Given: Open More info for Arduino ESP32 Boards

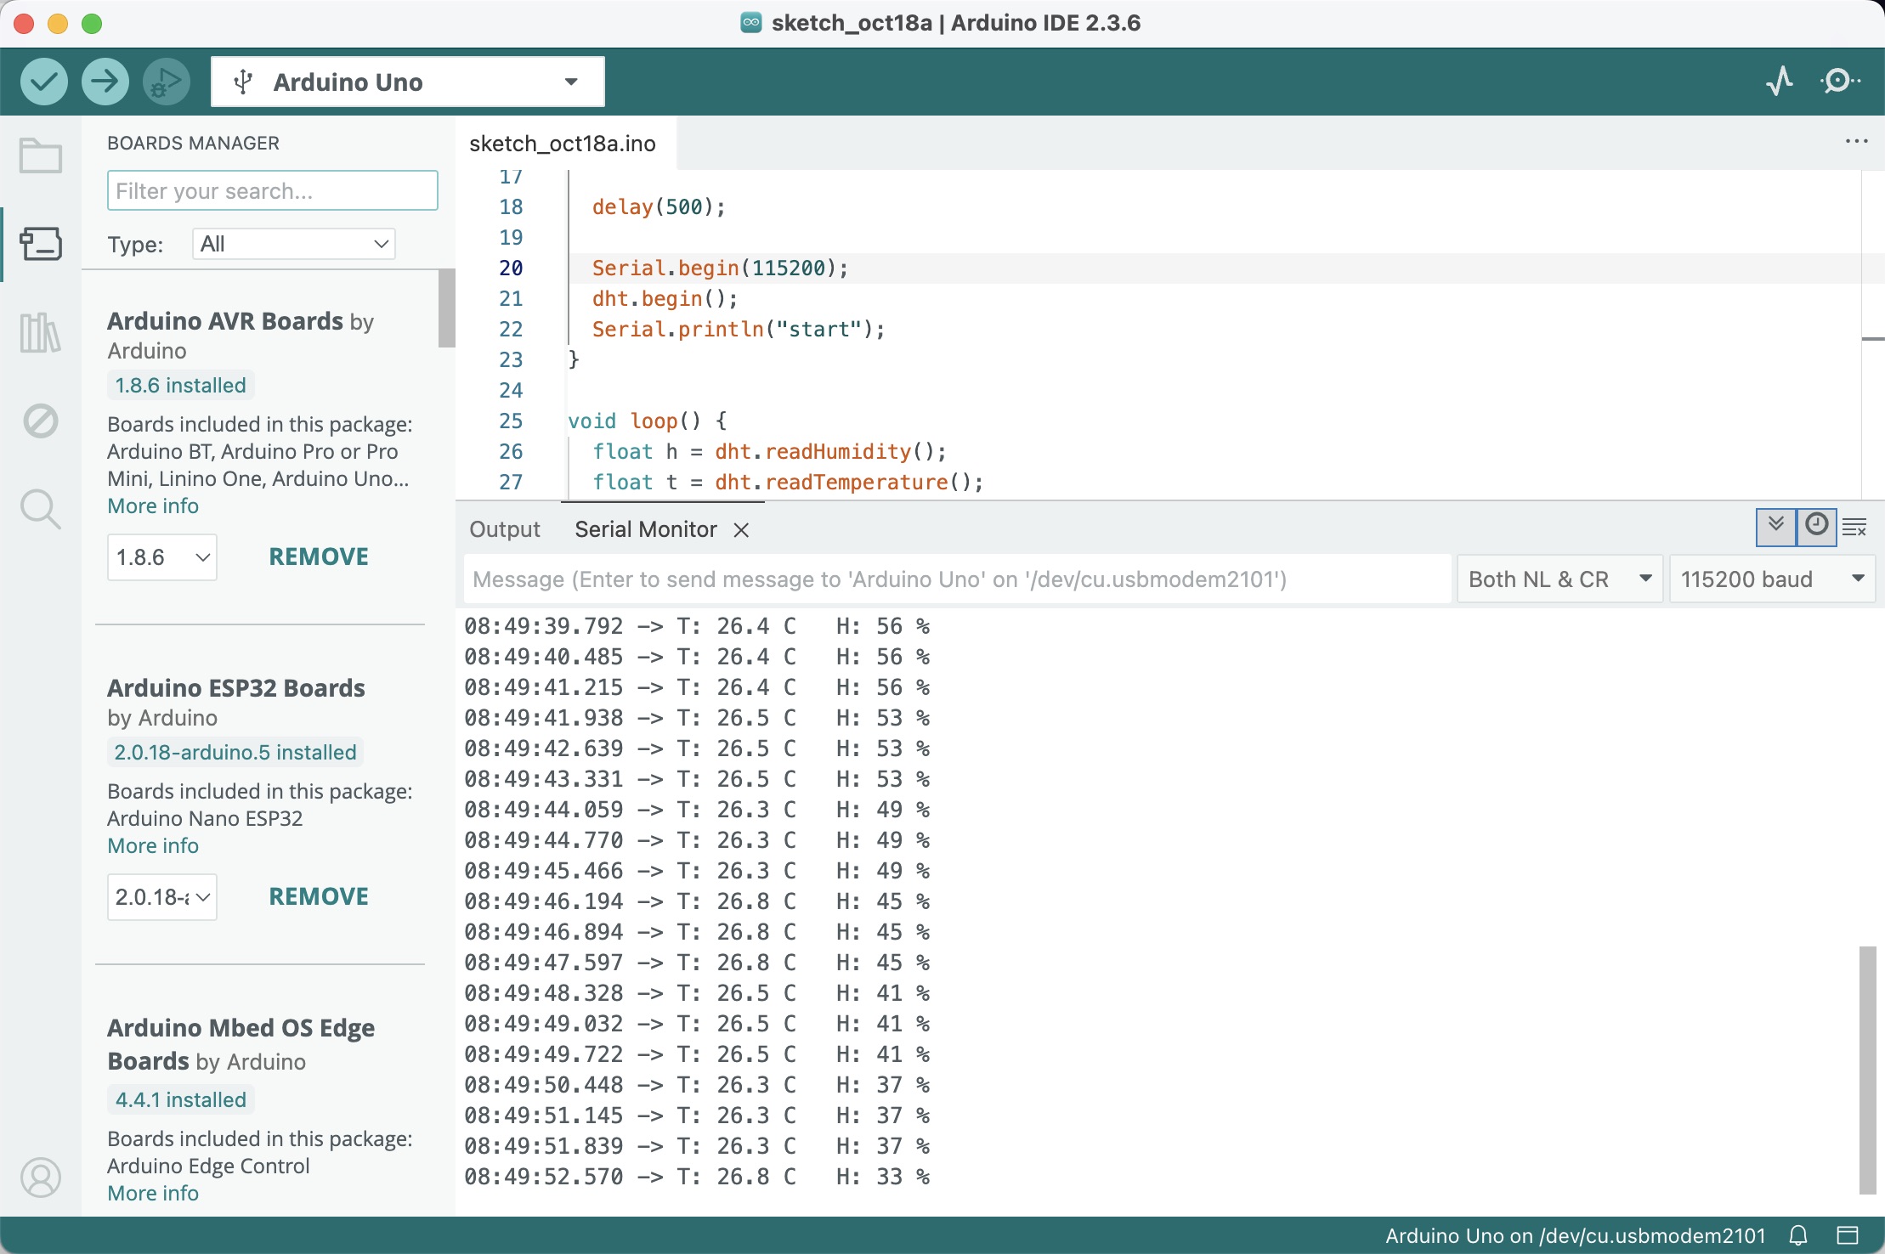Looking at the screenshot, I should 152,845.
